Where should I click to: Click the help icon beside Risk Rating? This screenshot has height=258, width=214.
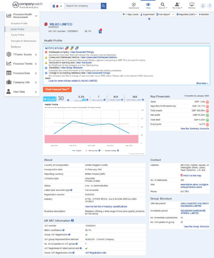105,100
